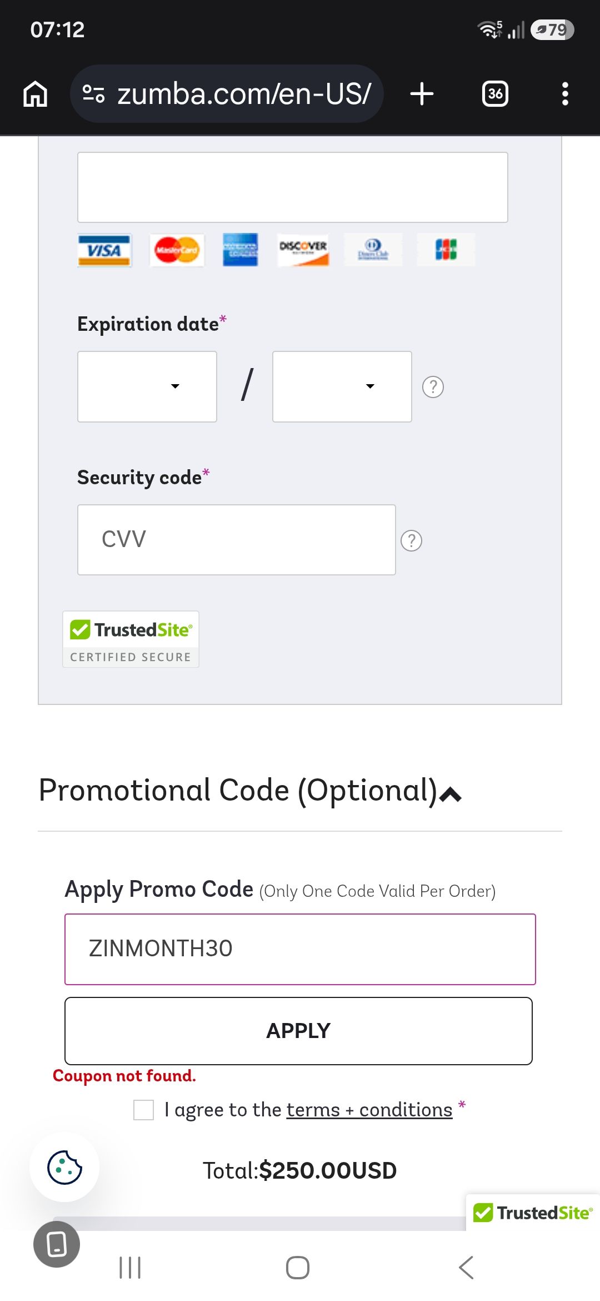The image size is (600, 1301).
Task: Open the expiration year dropdown
Action: click(342, 386)
